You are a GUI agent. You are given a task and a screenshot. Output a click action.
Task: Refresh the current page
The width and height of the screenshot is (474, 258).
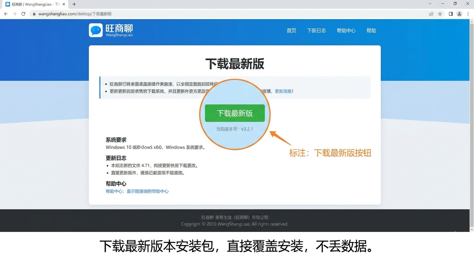point(23,14)
